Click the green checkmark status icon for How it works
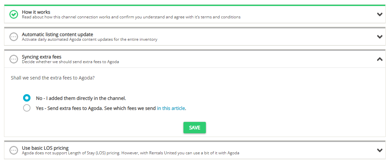Screen dimensions: 390x165 pos(14,14)
